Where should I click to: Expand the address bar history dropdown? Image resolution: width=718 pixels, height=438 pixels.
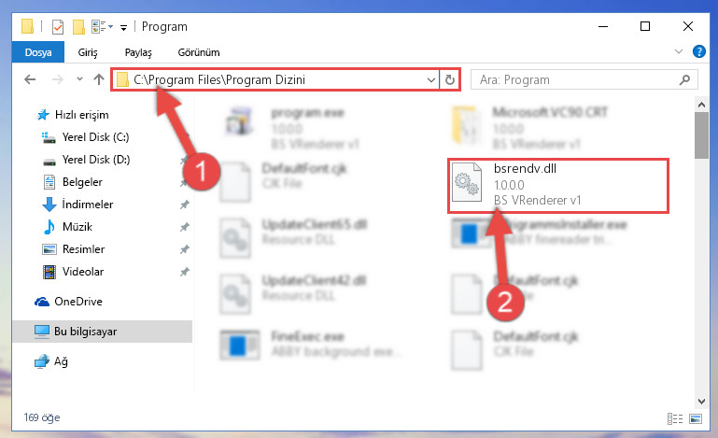[x=430, y=79]
